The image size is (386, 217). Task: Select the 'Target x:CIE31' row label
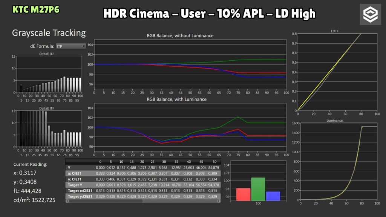coord(80,191)
